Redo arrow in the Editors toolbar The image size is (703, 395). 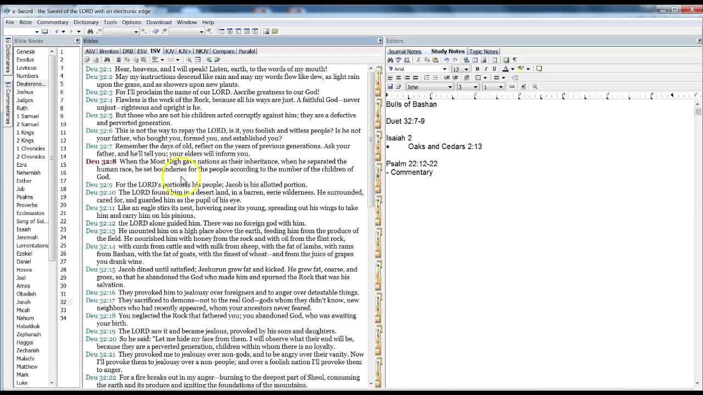455,60
